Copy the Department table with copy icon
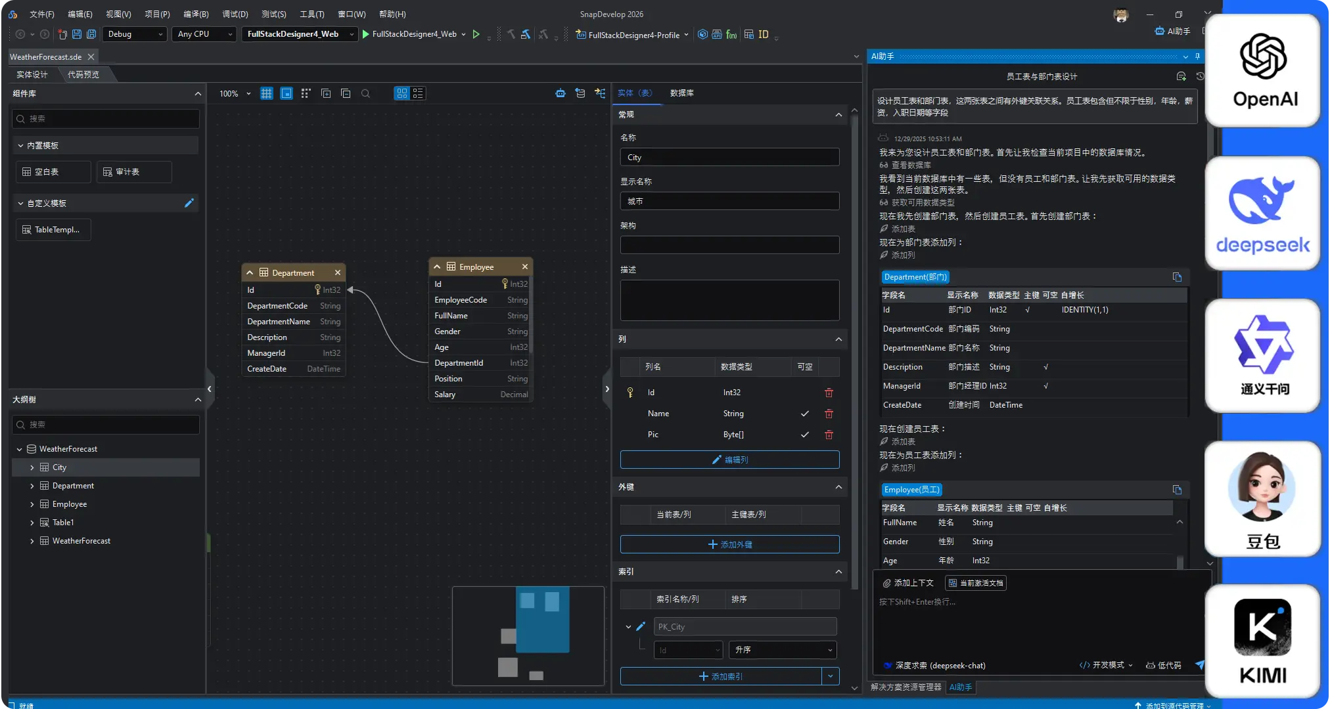The image size is (1330, 709). (x=1177, y=277)
